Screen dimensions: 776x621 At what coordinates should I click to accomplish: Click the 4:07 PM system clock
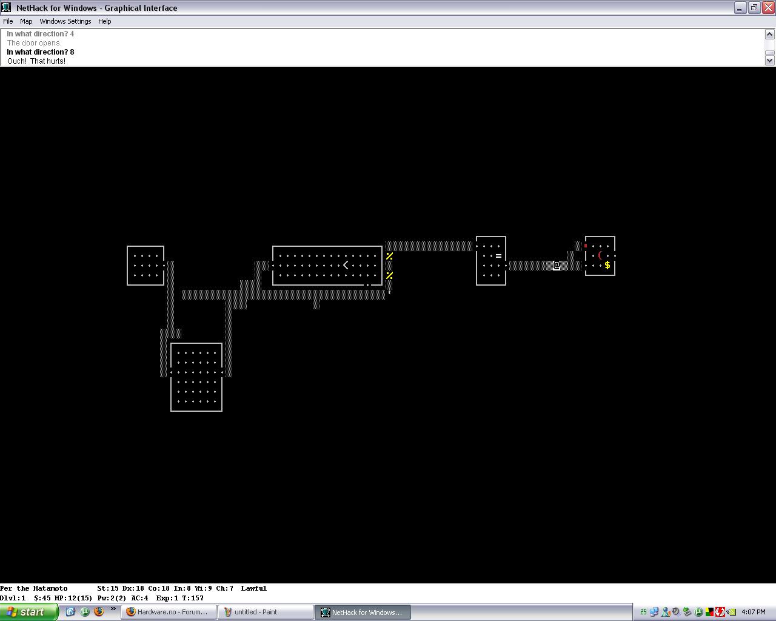754,612
